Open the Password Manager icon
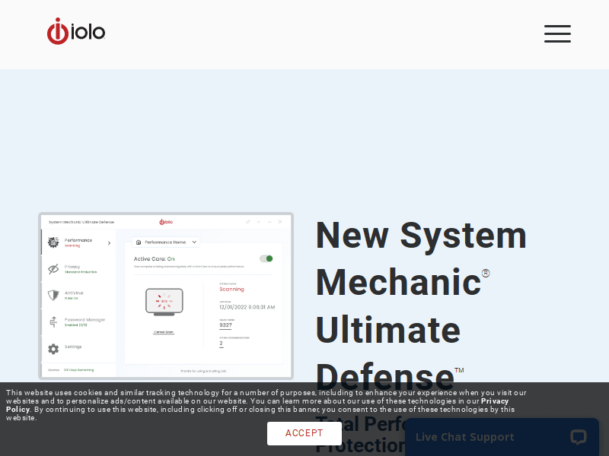609x456 pixels. tap(53, 321)
